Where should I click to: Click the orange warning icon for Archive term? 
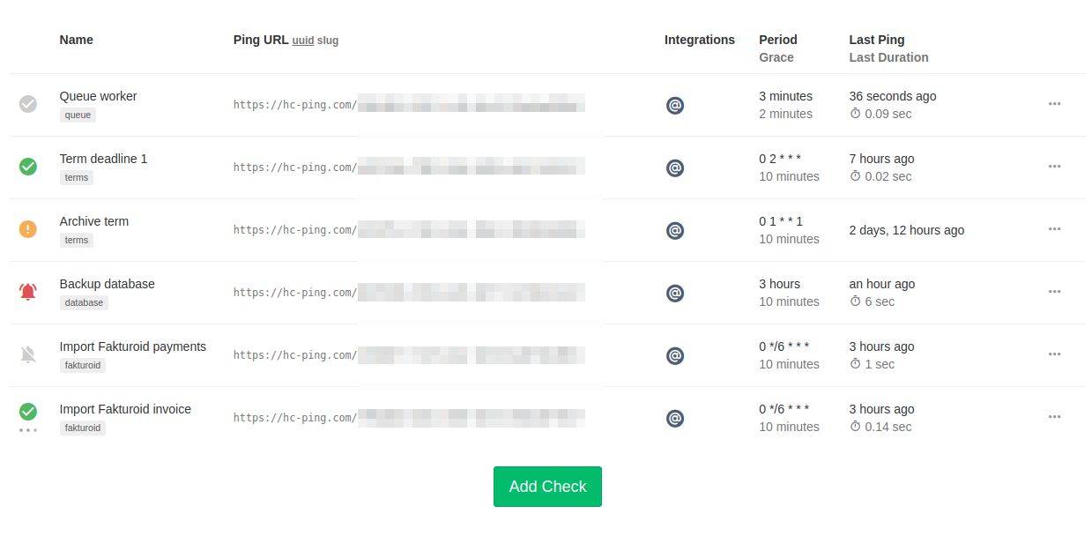click(x=28, y=229)
